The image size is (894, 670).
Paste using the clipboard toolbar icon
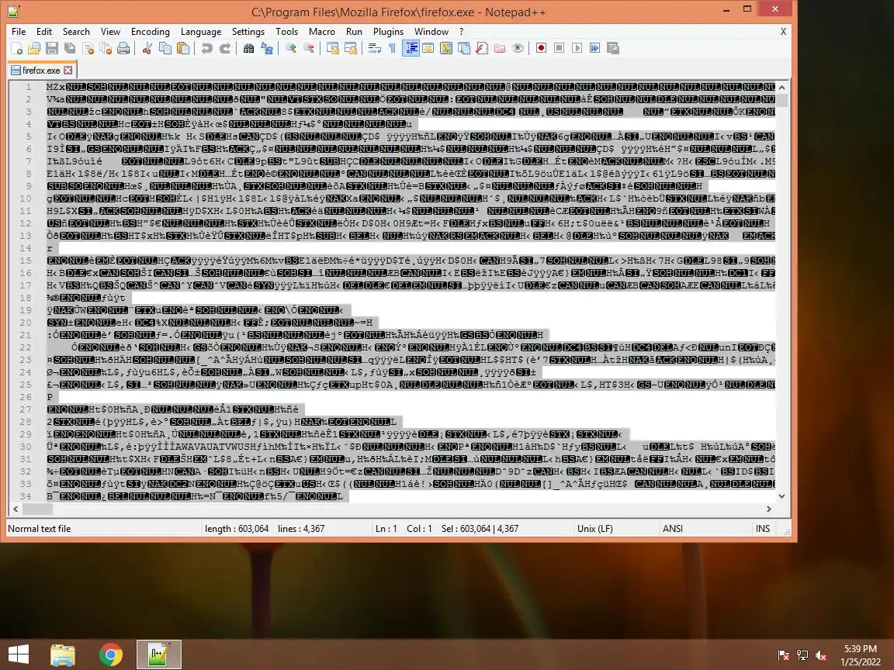pos(183,48)
